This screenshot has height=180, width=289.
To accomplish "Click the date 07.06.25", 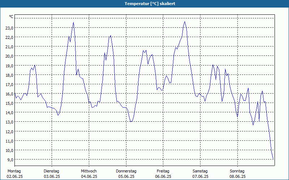I will [x=200, y=176].
